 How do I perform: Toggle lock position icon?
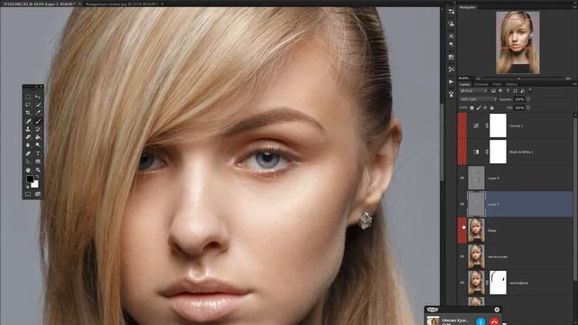point(485,108)
